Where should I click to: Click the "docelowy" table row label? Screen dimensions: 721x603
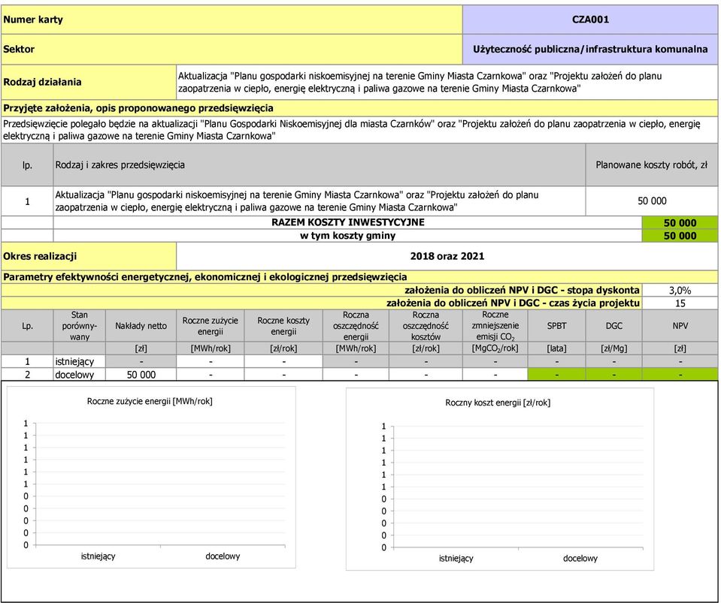point(80,374)
